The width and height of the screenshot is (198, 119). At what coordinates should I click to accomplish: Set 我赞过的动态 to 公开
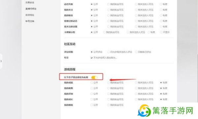91,21
